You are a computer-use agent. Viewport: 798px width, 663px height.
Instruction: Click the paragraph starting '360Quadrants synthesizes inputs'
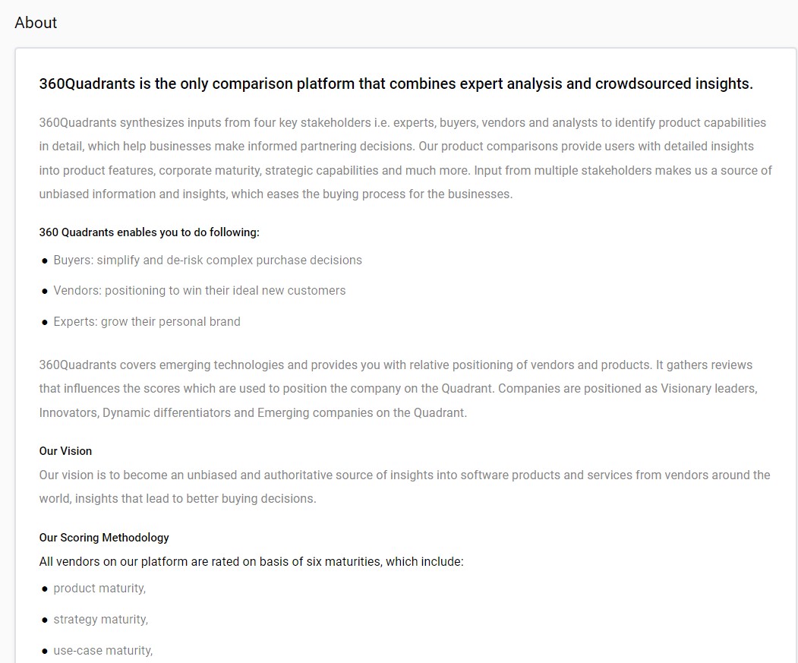pyautogui.click(x=405, y=159)
